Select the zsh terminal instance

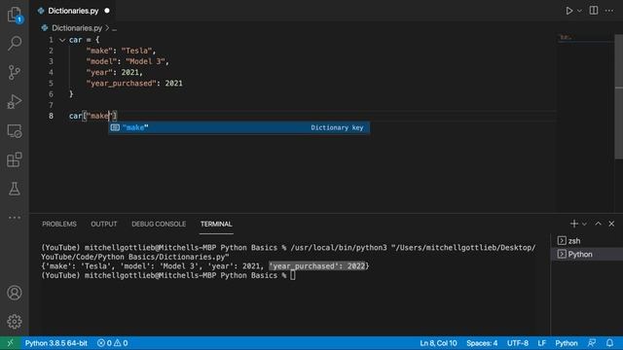tap(587, 241)
